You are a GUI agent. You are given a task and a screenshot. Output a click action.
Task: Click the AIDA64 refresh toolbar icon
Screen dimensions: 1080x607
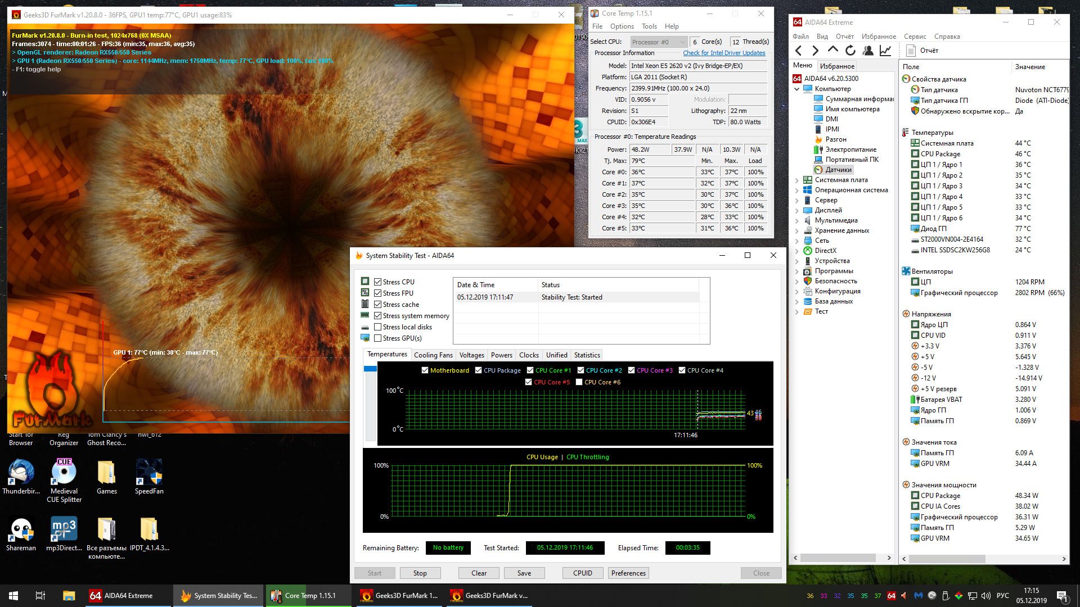coord(850,51)
